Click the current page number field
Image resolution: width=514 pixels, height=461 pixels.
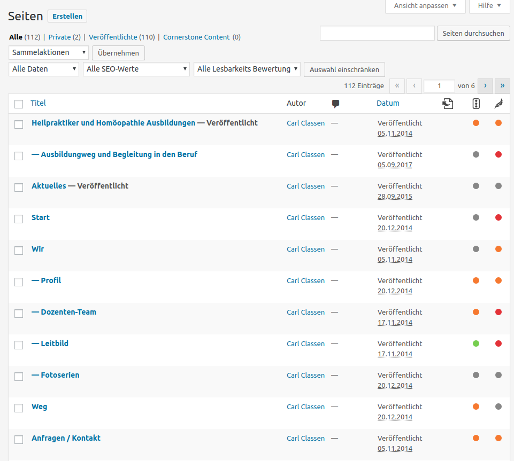(x=439, y=86)
